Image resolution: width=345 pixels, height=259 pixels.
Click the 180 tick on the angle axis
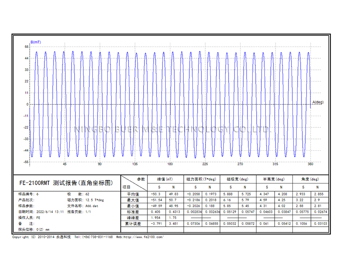[170, 164]
